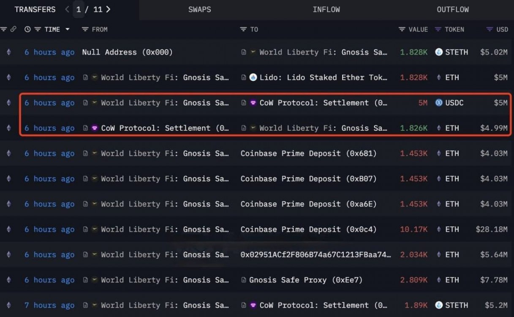The height and width of the screenshot is (317, 514).
Task: Click World Liberty Fi logo in second row
Action: (95, 77)
